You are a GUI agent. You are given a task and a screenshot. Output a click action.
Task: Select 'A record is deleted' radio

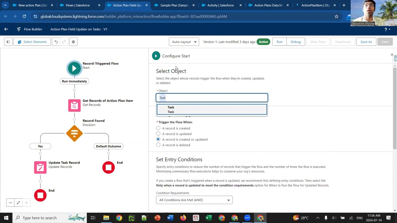(x=158, y=145)
